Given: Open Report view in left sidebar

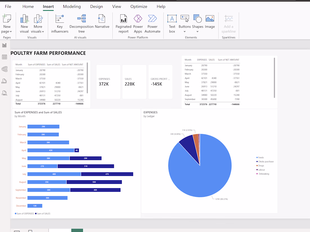Looking at the screenshot, I should pyautogui.click(x=4, y=45).
